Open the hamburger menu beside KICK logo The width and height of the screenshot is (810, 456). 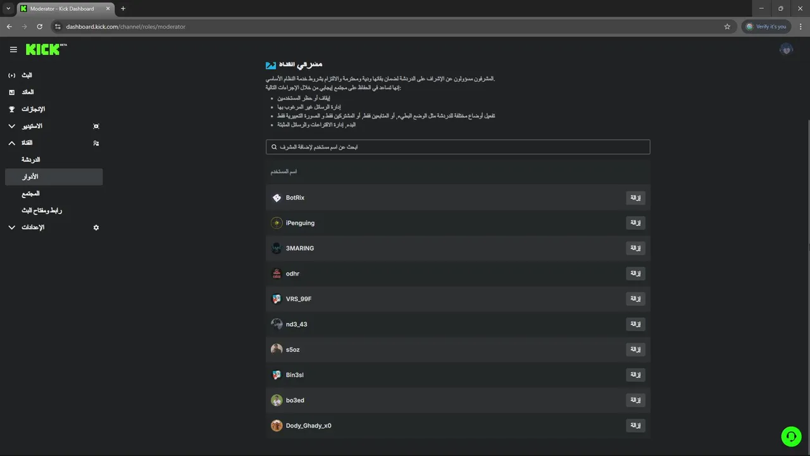pos(13,49)
